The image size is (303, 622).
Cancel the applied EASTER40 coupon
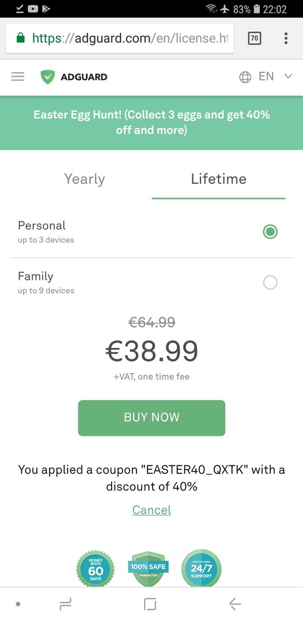[151, 510]
